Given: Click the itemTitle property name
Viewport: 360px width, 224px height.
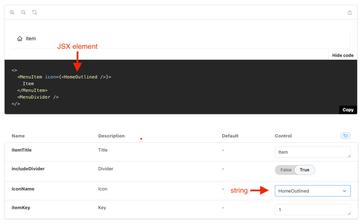Looking at the screenshot, I should pos(22,150).
